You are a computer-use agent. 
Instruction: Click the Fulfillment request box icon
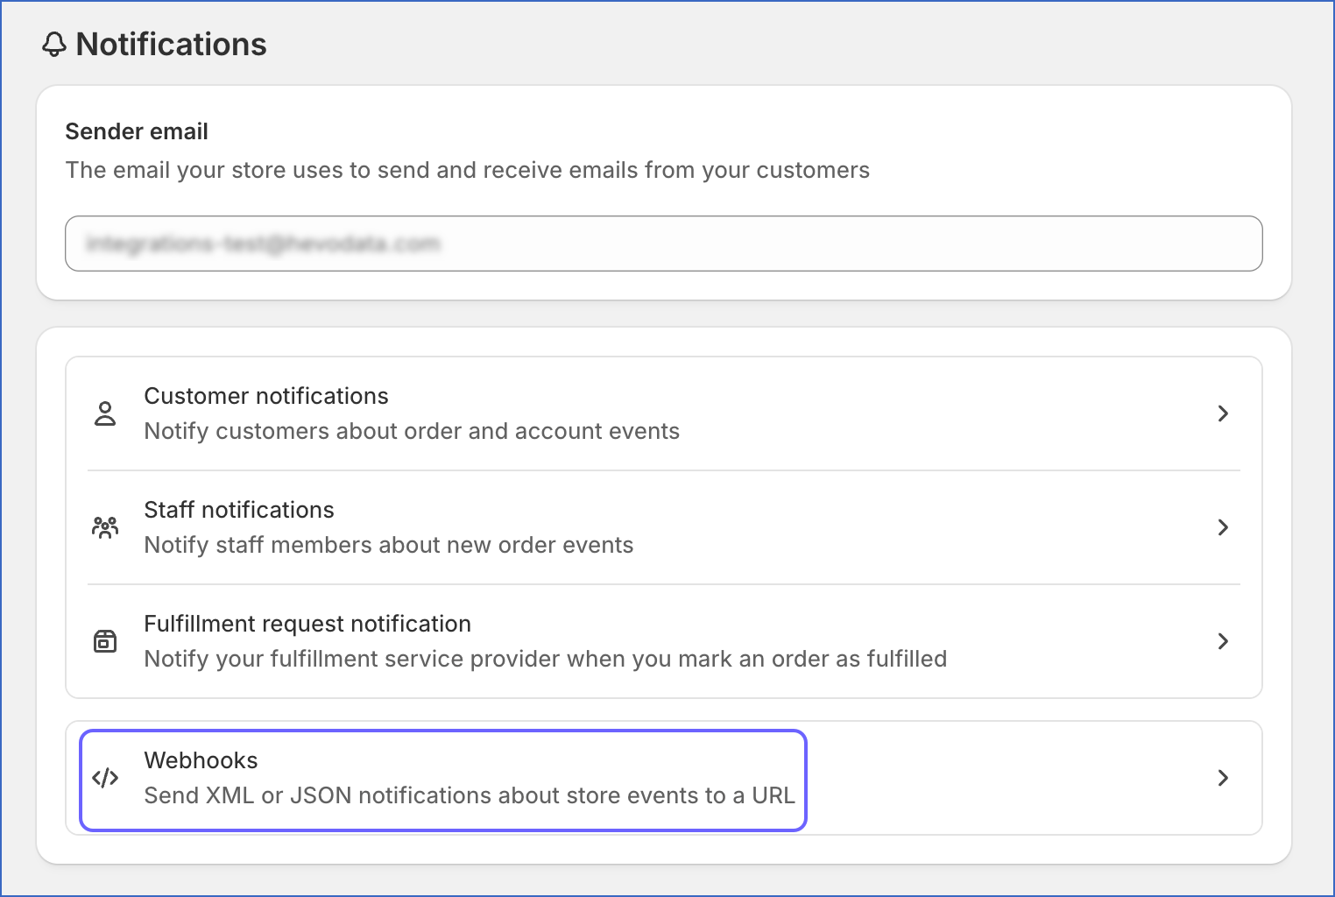tap(105, 641)
